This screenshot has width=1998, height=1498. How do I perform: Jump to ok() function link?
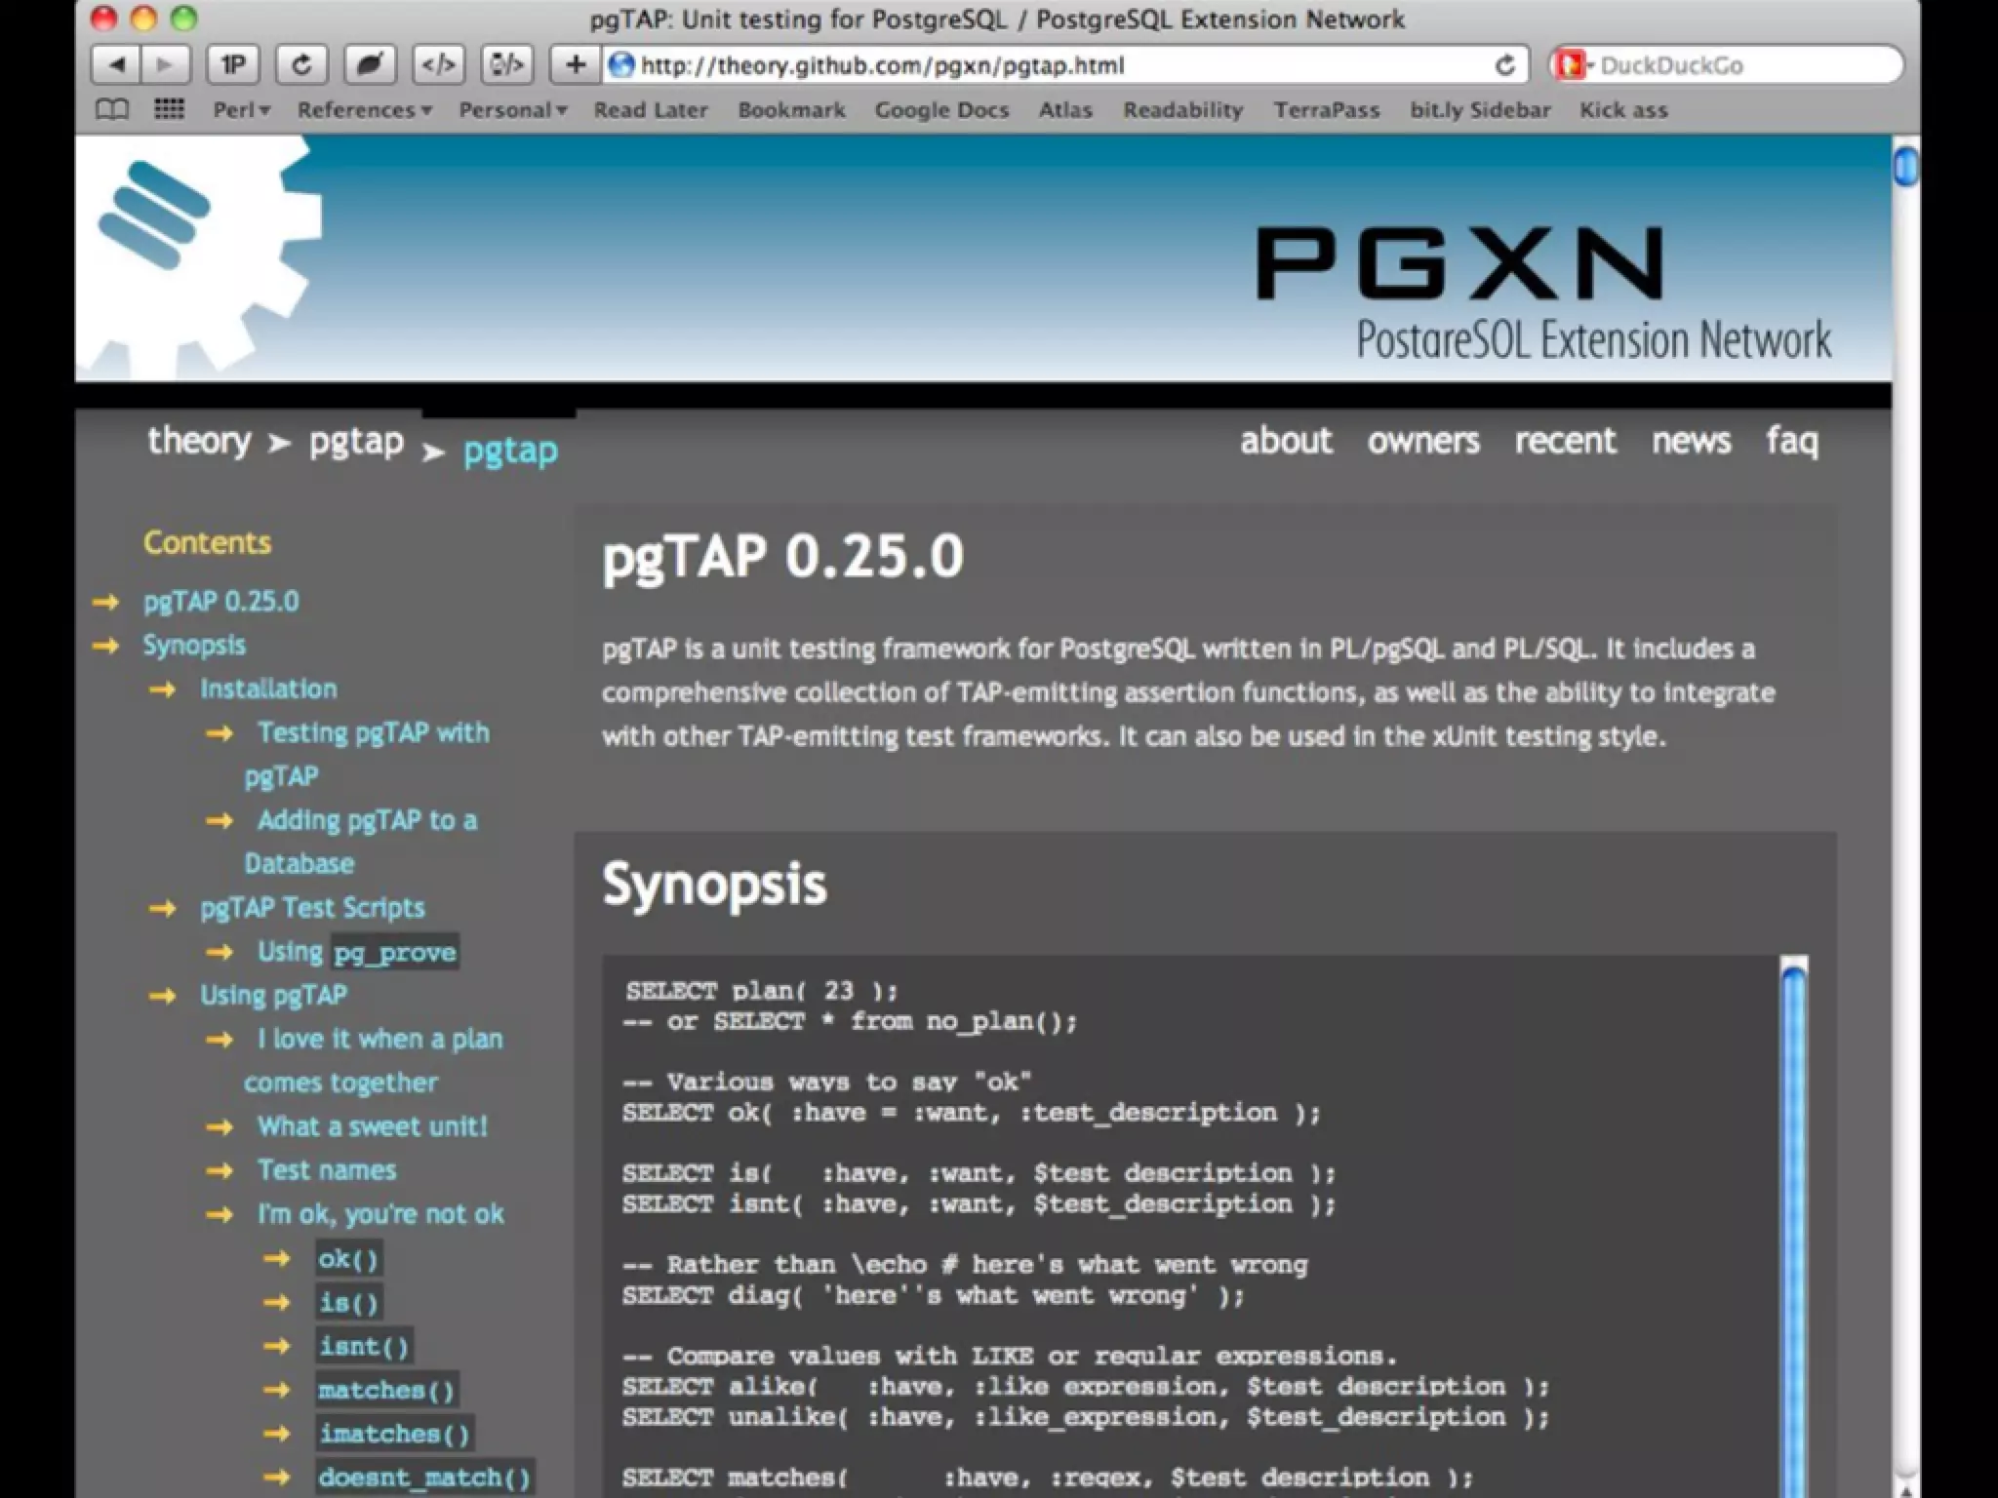[x=348, y=1259]
